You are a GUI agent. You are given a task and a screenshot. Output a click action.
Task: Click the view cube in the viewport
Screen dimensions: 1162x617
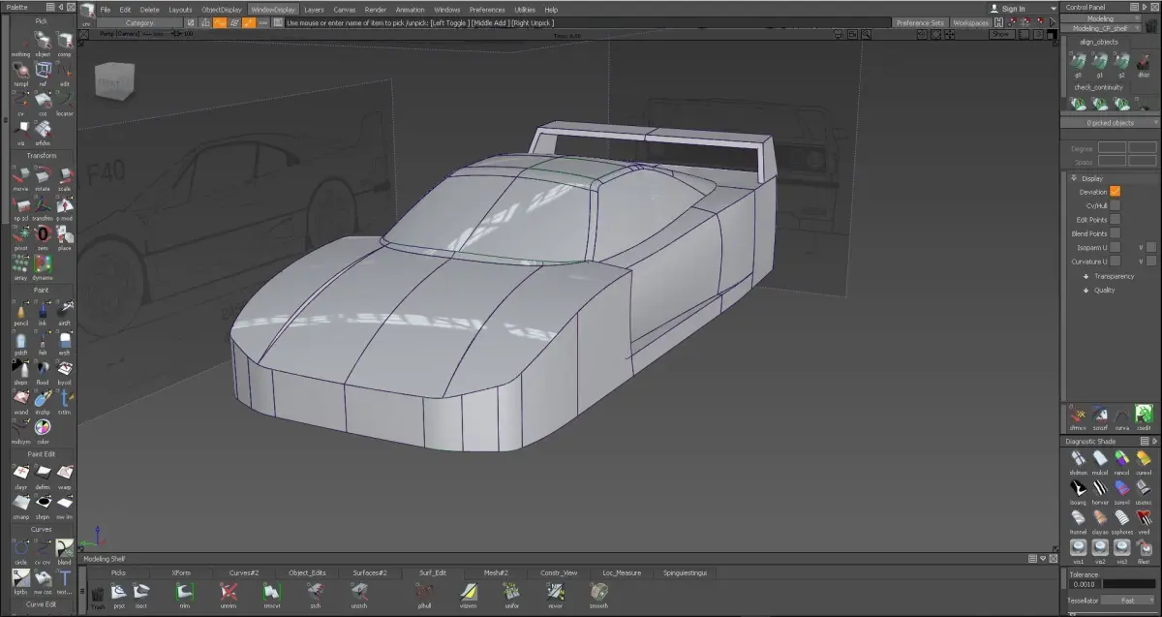(113, 82)
